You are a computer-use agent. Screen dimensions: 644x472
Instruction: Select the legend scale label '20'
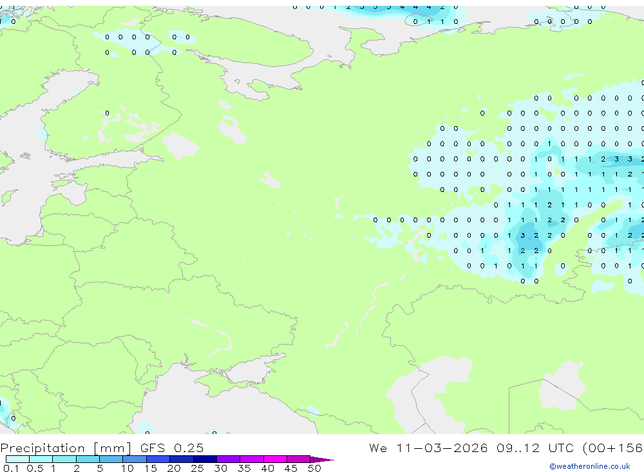coord(174,468)
